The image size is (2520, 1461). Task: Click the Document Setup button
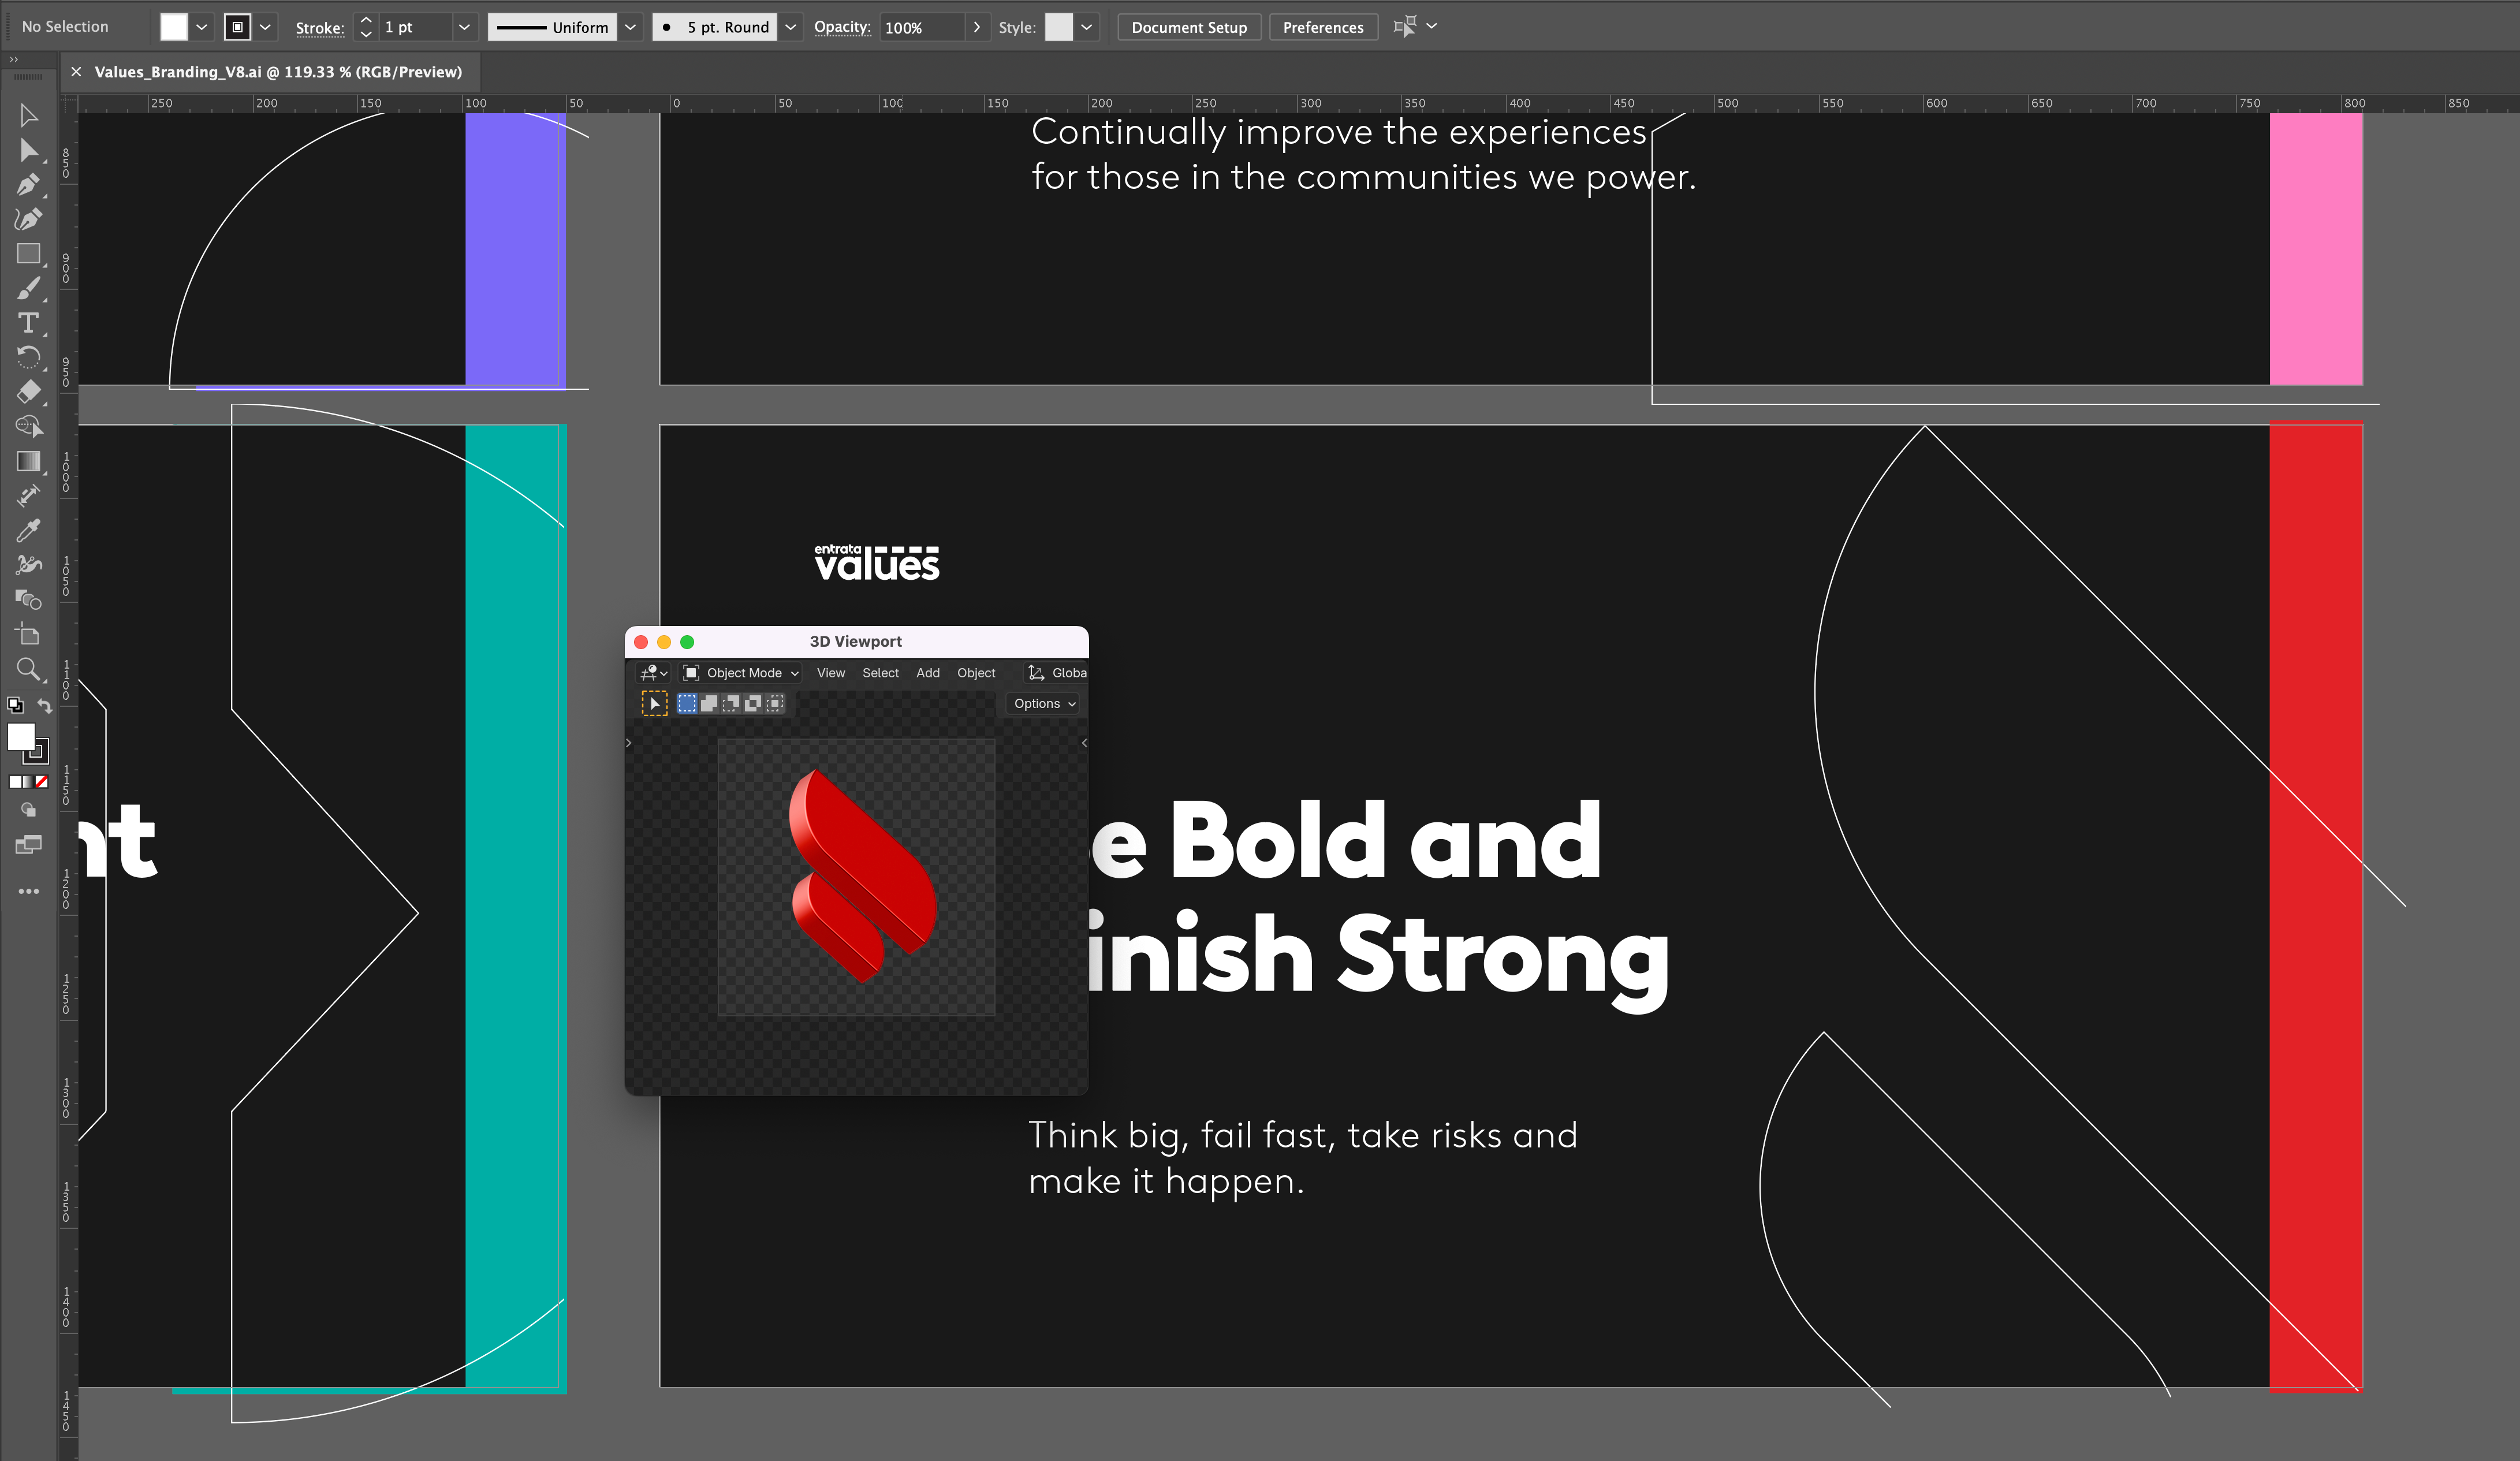(1189, 27)
